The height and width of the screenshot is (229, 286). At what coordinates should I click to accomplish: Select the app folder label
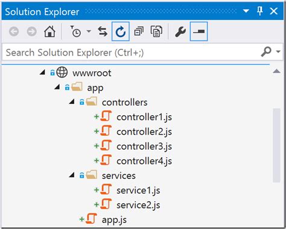coord(95,88)
